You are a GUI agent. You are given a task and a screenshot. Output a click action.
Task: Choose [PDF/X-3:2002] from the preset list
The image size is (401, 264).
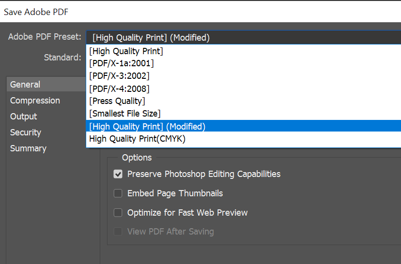[x=244, y=76]
